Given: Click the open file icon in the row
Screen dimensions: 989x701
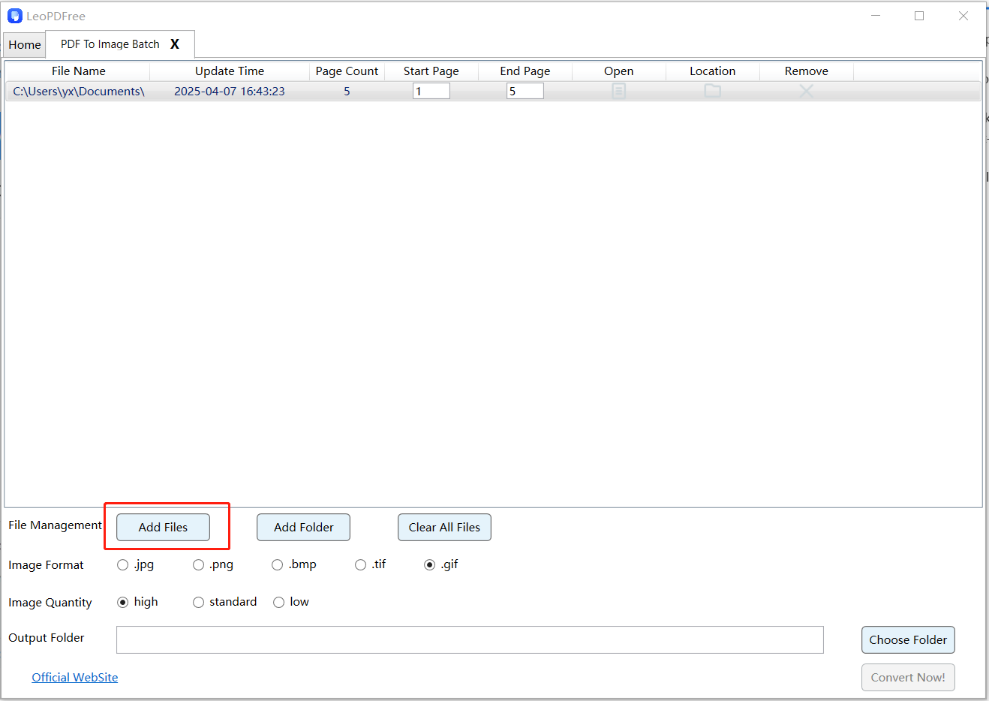Looking at the screenshot, I should tap(618, 91).
